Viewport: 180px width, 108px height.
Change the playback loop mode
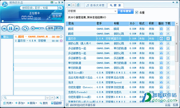(x=25, y=28)
